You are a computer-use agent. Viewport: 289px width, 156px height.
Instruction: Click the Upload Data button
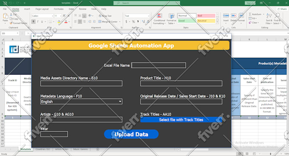click(131, 134)
